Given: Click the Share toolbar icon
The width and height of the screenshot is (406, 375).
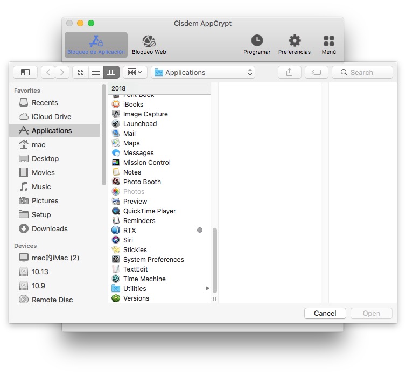Looking at the screenshot, I should (289, 72).
